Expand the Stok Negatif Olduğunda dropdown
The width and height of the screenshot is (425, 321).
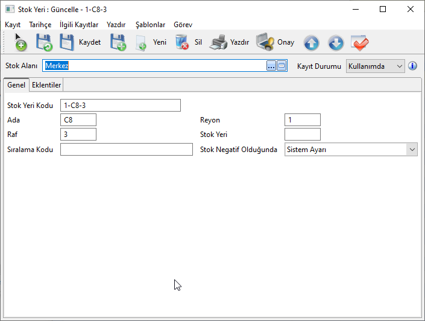click(x=412, y=149)
